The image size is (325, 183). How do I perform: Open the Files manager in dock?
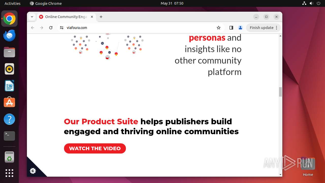[x=9, y=52]
